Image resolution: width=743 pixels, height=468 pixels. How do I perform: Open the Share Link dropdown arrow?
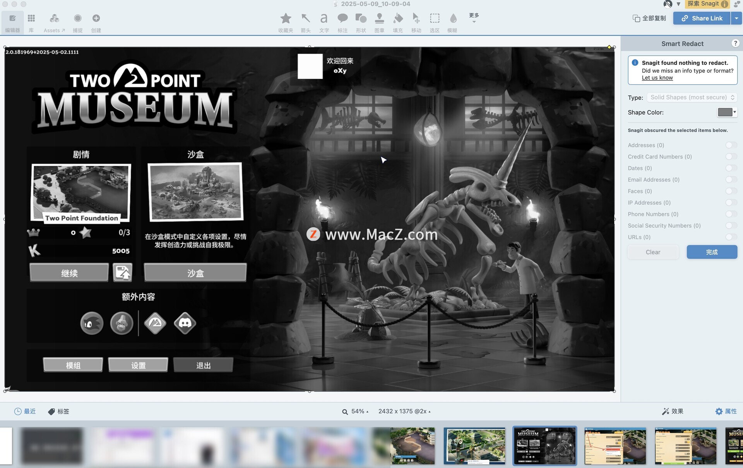[x=736, y=18]
